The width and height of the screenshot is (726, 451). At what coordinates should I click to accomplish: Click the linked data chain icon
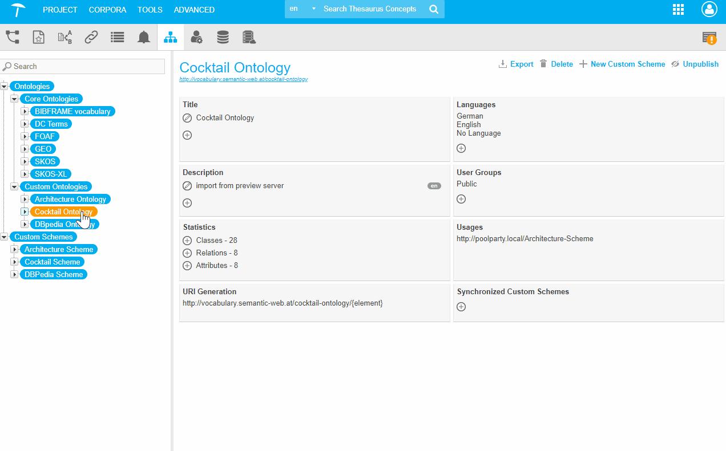pyautogui.click(x=91, y=38)
